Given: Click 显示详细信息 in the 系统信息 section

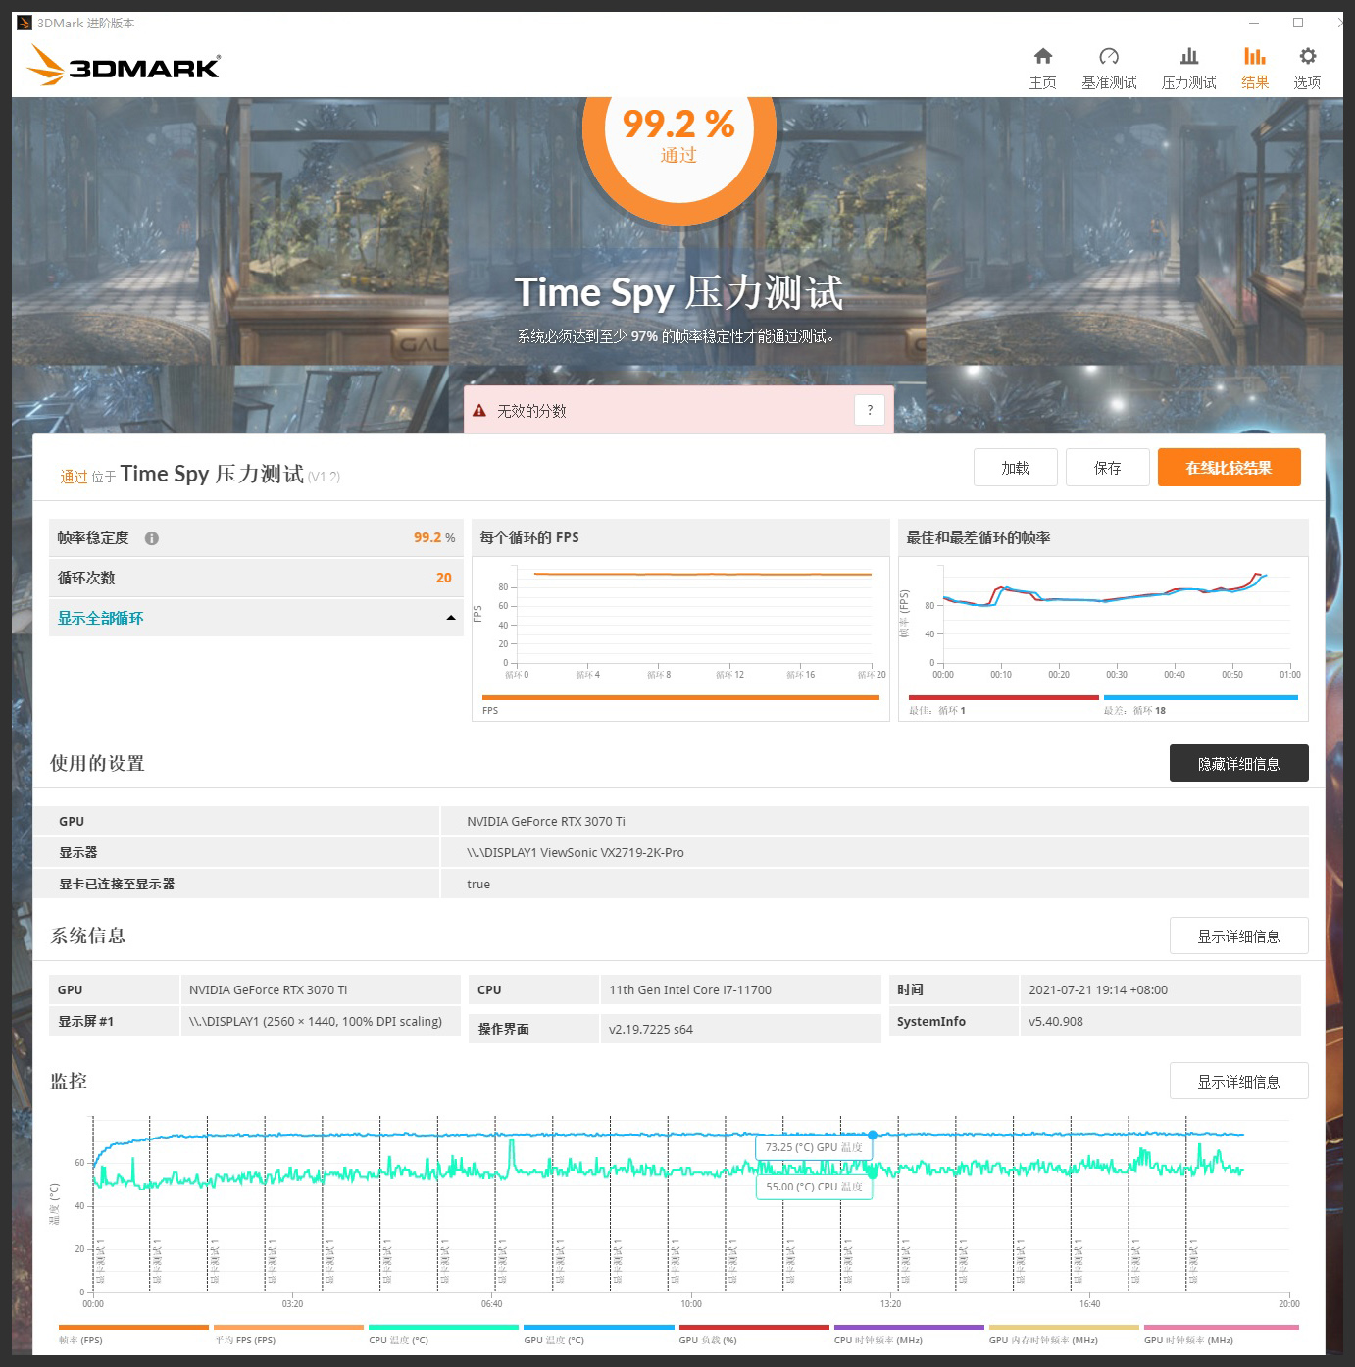Looking at the screenshot, I should pyautogui.click(x=1238, y=937).
